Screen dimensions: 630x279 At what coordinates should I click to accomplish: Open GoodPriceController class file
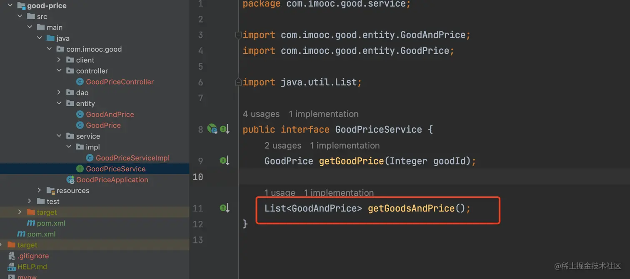(120, 82)
